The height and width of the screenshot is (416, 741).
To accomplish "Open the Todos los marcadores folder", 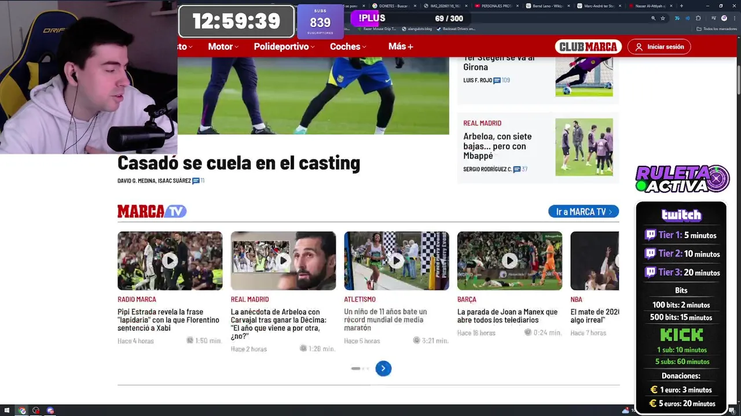I will pyautogui.click(x=716, y=29).
